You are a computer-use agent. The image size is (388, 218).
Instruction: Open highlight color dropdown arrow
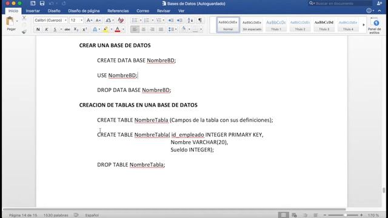pyautogui.click(x=112, y=30)
